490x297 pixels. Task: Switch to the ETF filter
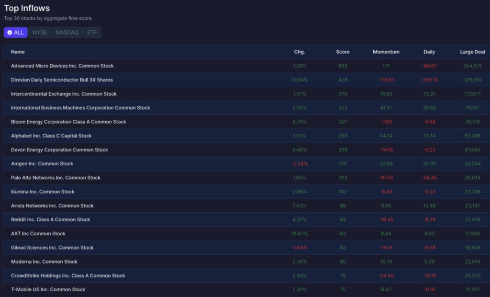(92, 33)
